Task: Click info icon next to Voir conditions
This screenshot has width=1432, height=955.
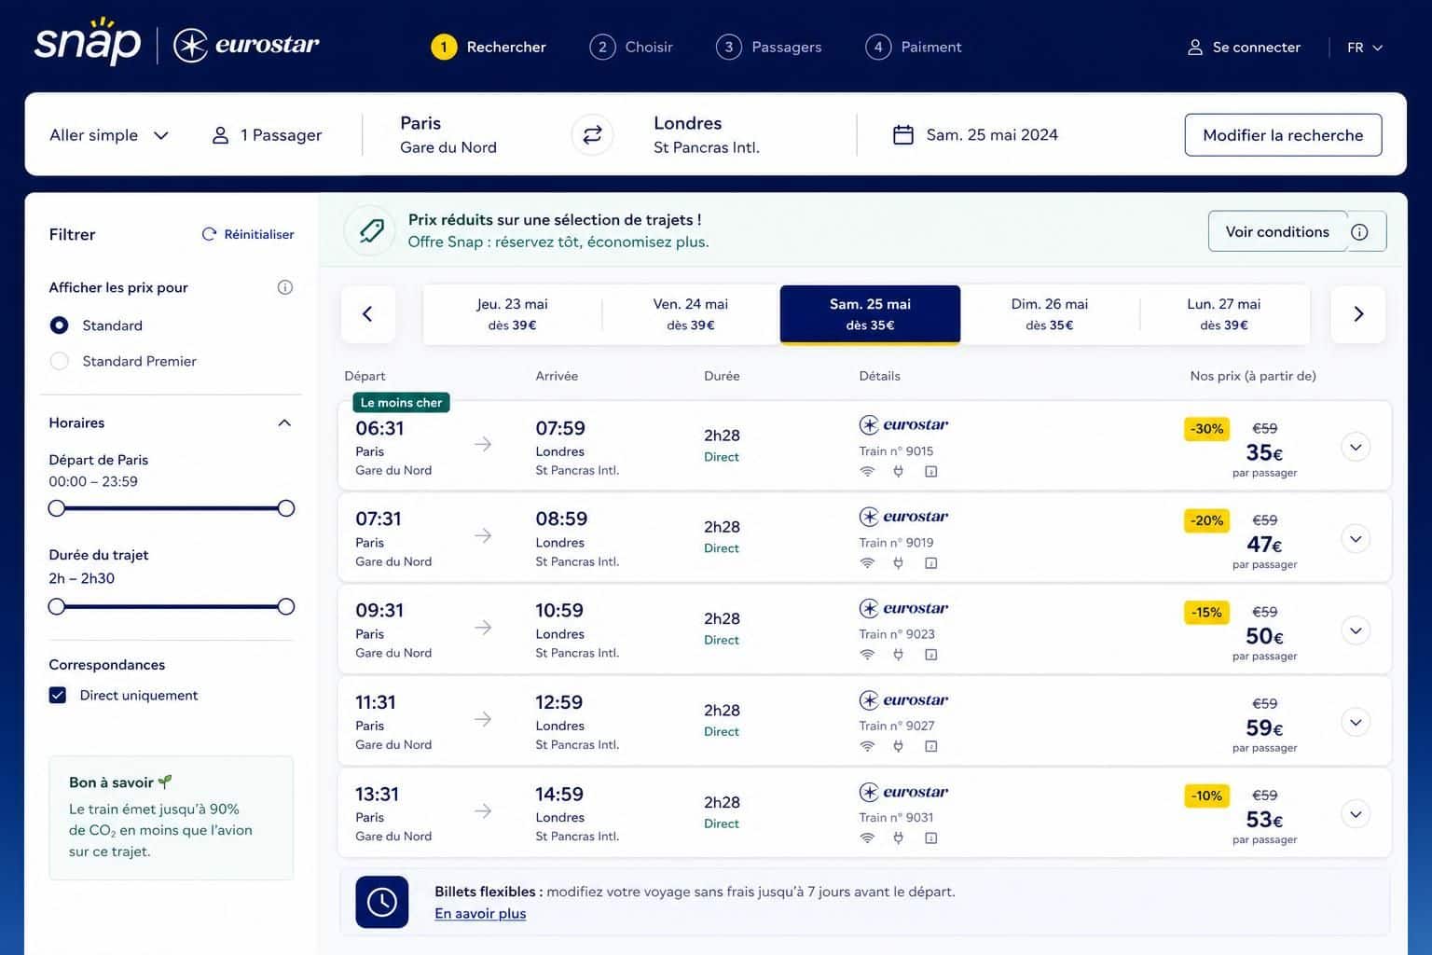Action: [x=1359, y=232]
